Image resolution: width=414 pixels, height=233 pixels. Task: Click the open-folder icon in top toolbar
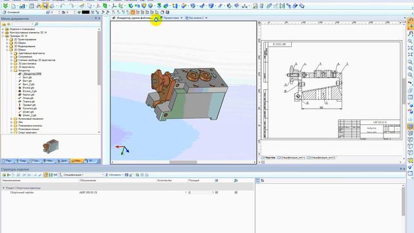coord(39,6)
